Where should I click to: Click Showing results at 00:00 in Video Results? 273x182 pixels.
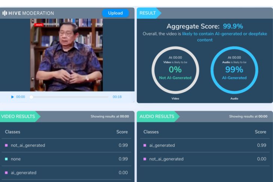(x=110, y=117)
